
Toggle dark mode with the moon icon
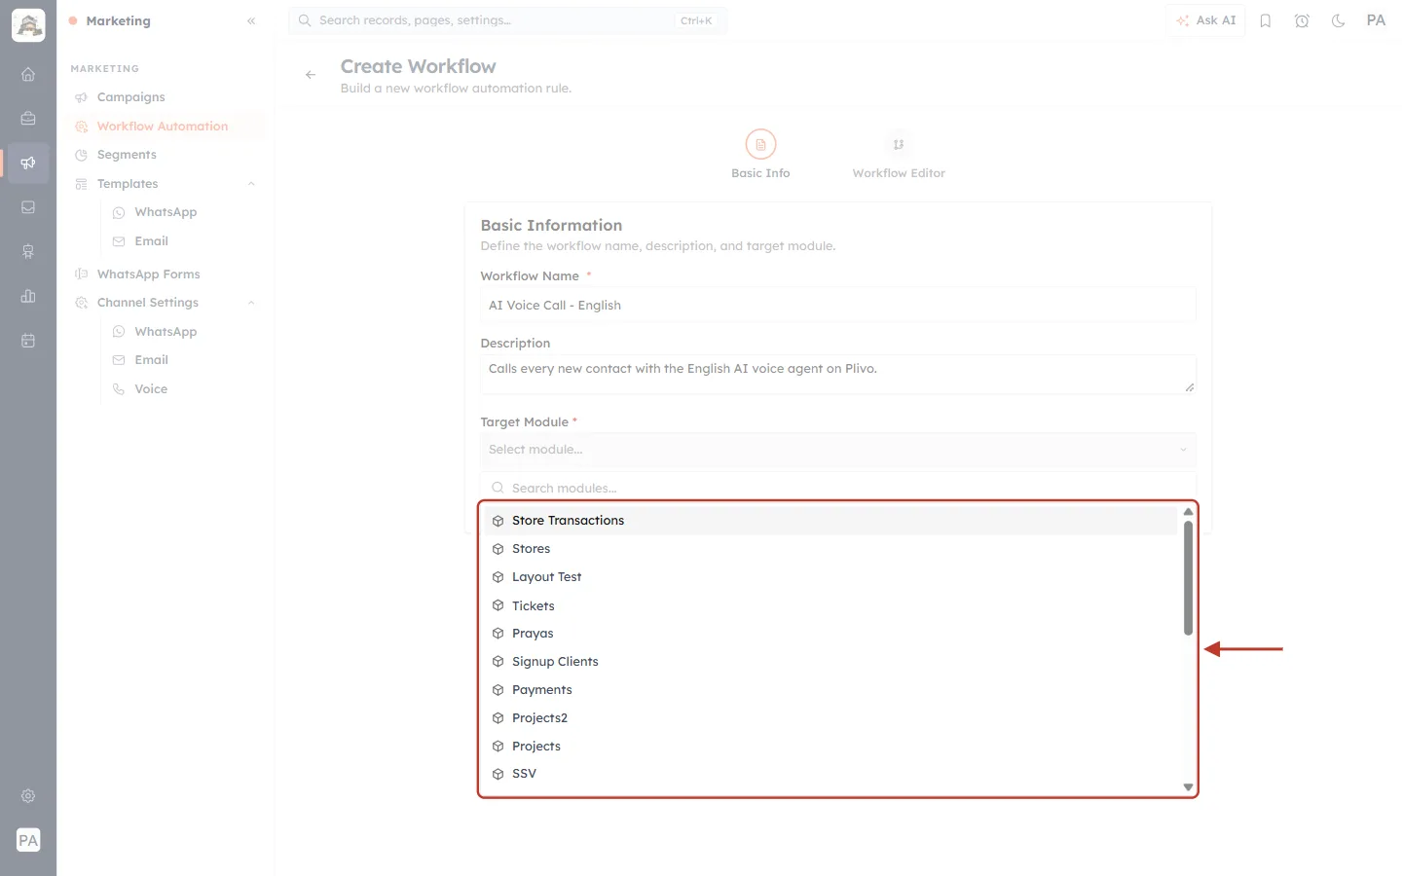1339,20
